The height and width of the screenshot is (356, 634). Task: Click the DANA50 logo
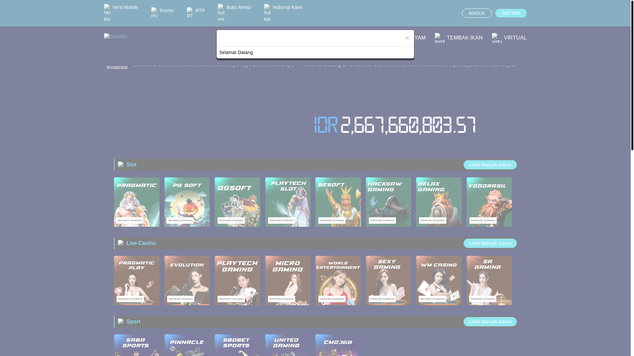(116, 37)
